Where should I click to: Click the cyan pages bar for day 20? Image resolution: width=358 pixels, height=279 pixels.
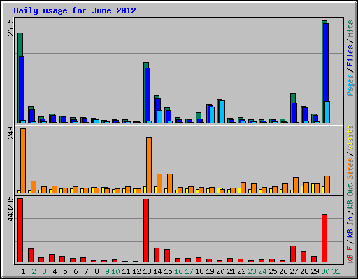tap(222, 112)
